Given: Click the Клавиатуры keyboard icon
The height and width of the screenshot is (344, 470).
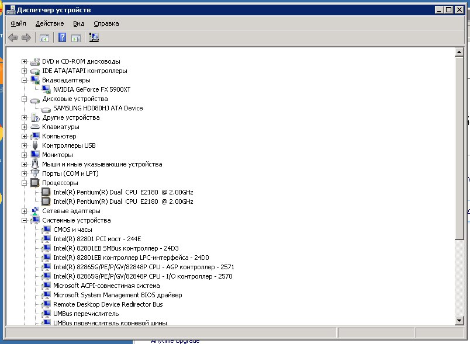Looking at the screenshot, I should pos(35,127).
